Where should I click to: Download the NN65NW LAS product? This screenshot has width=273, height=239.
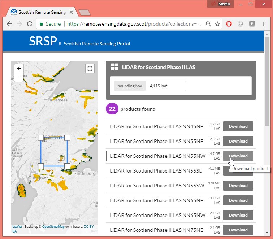238,215
